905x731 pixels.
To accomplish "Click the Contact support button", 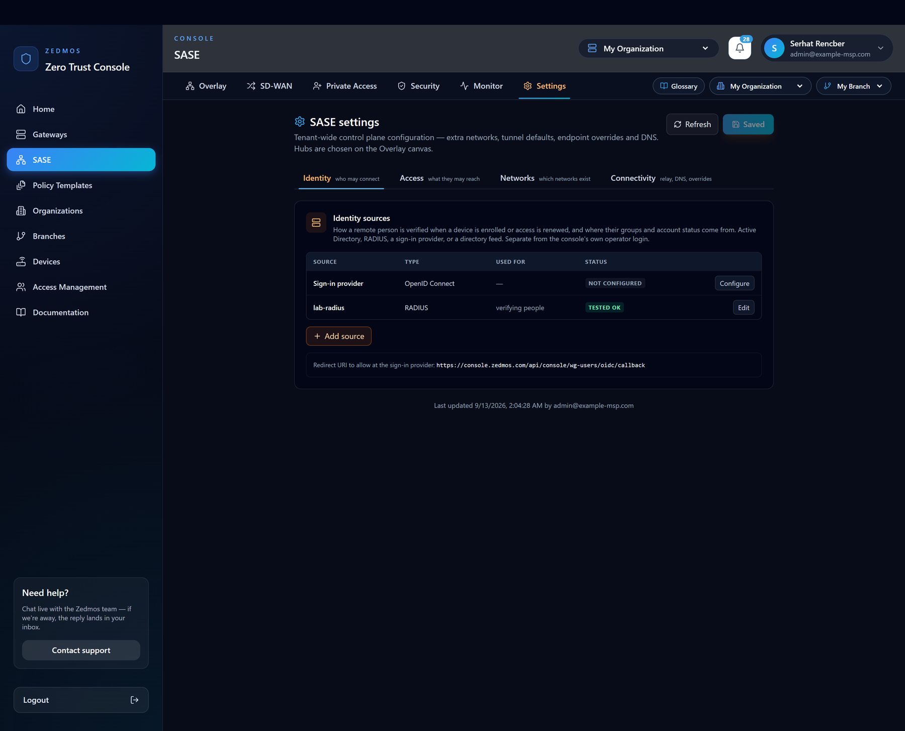I will [x=81, y=650].
